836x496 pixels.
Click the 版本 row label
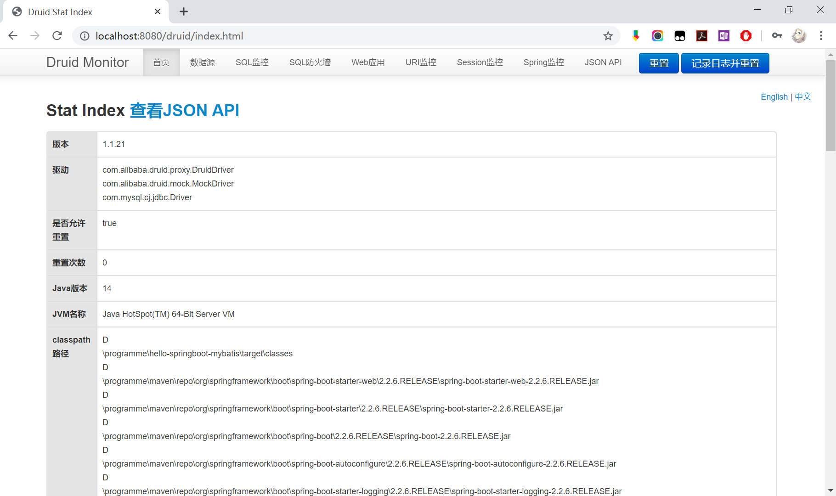tap(61, 144)
